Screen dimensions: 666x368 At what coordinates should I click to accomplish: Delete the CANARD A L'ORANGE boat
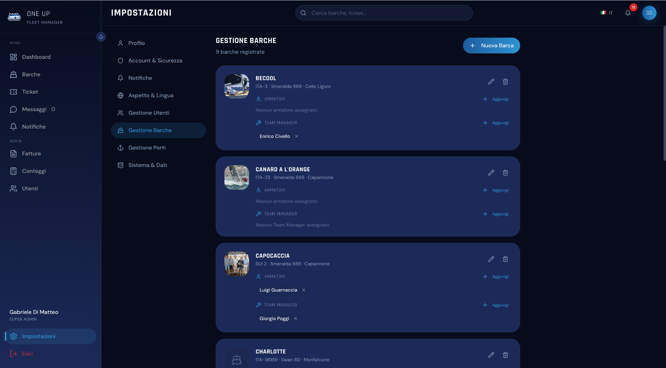pos(505,173)
